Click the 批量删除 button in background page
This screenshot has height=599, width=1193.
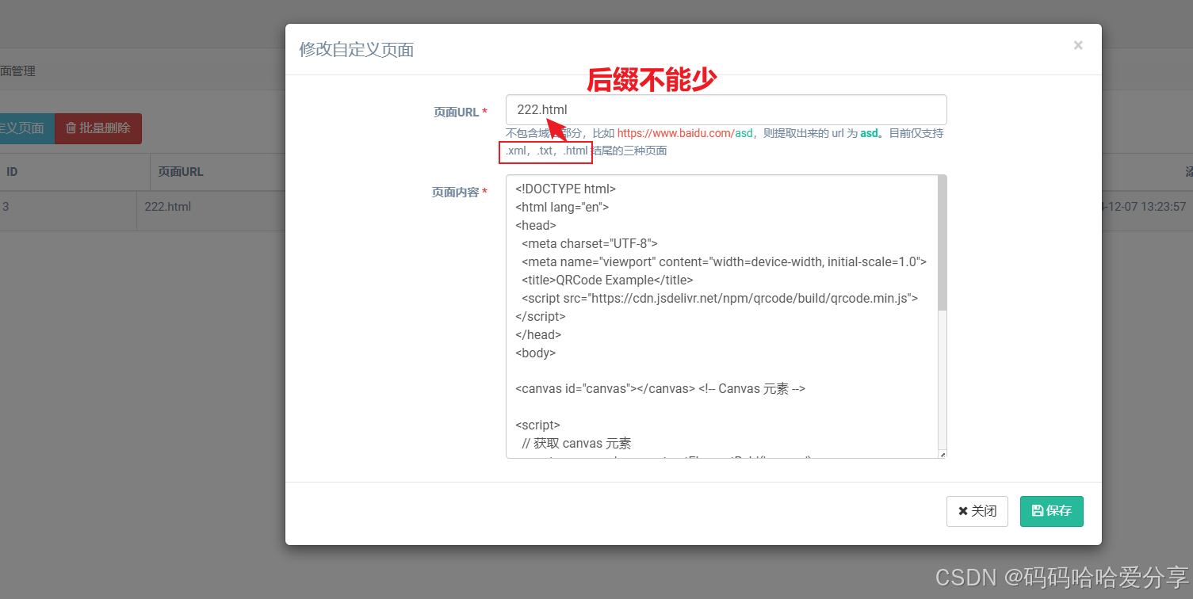98,128
